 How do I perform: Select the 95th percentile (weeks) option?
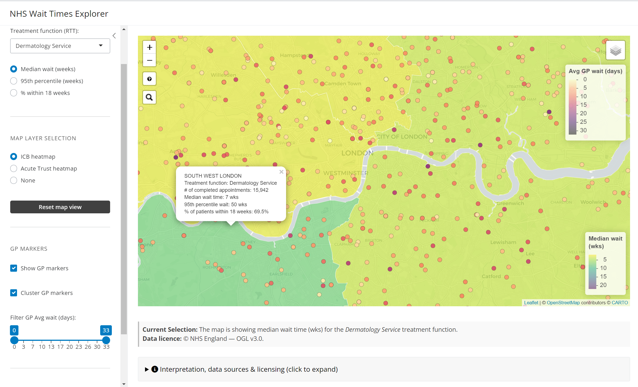click(14, 81)
